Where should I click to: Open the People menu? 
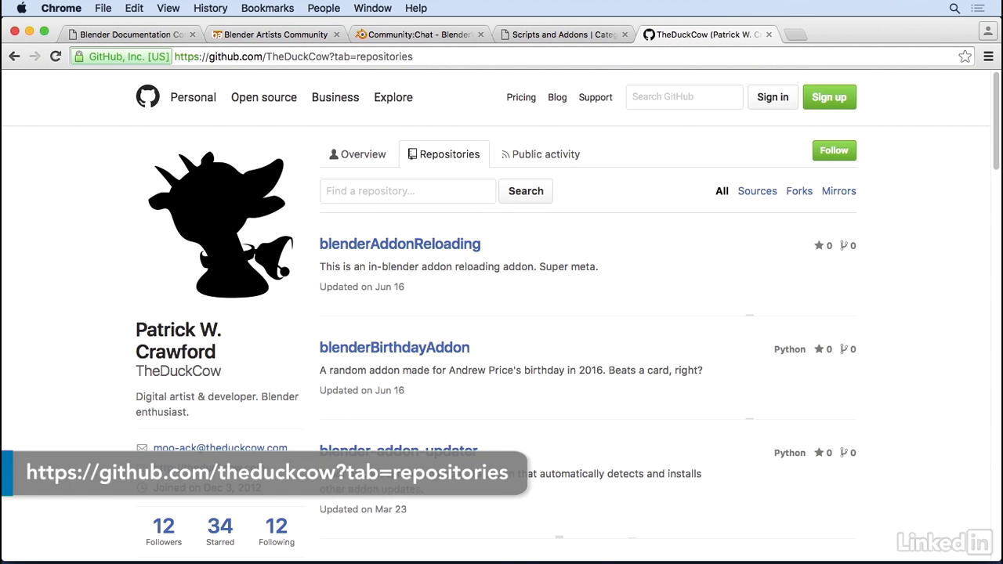point(324,8)
